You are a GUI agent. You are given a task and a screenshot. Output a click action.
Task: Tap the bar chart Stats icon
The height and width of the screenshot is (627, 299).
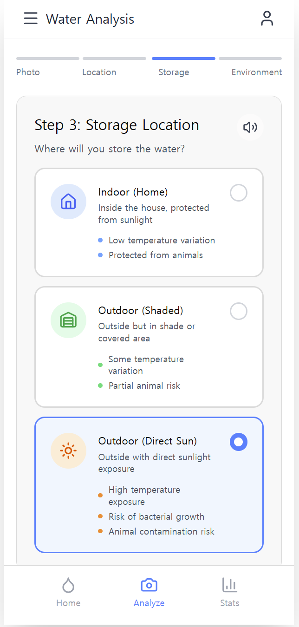click(x=230, y=585)
